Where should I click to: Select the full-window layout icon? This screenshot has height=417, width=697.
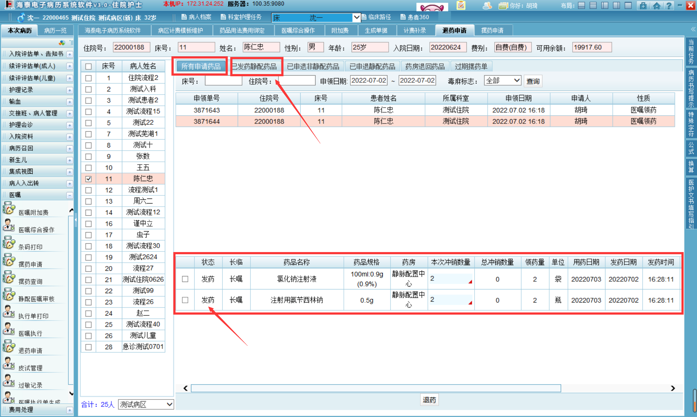coord(628,5)
